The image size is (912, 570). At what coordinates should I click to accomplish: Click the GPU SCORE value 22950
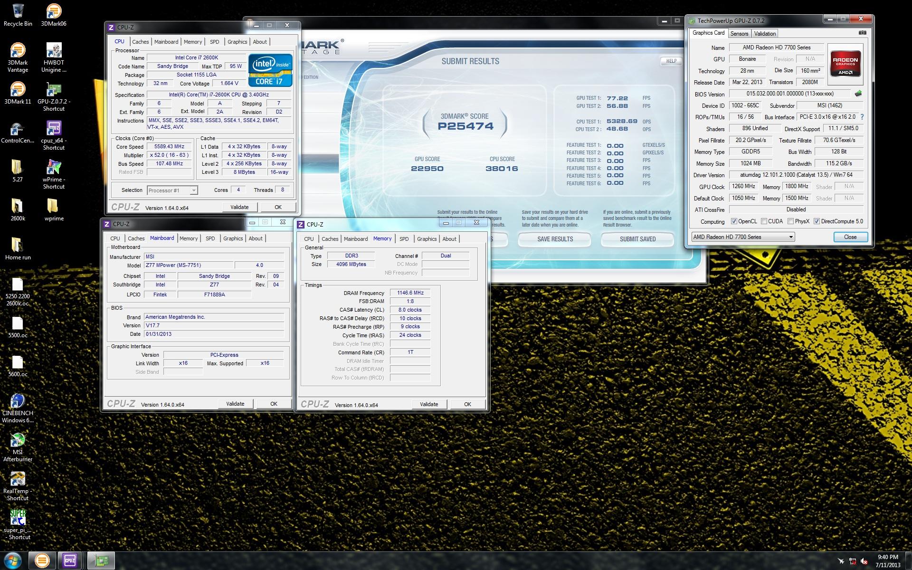click(x=427, y=169)
